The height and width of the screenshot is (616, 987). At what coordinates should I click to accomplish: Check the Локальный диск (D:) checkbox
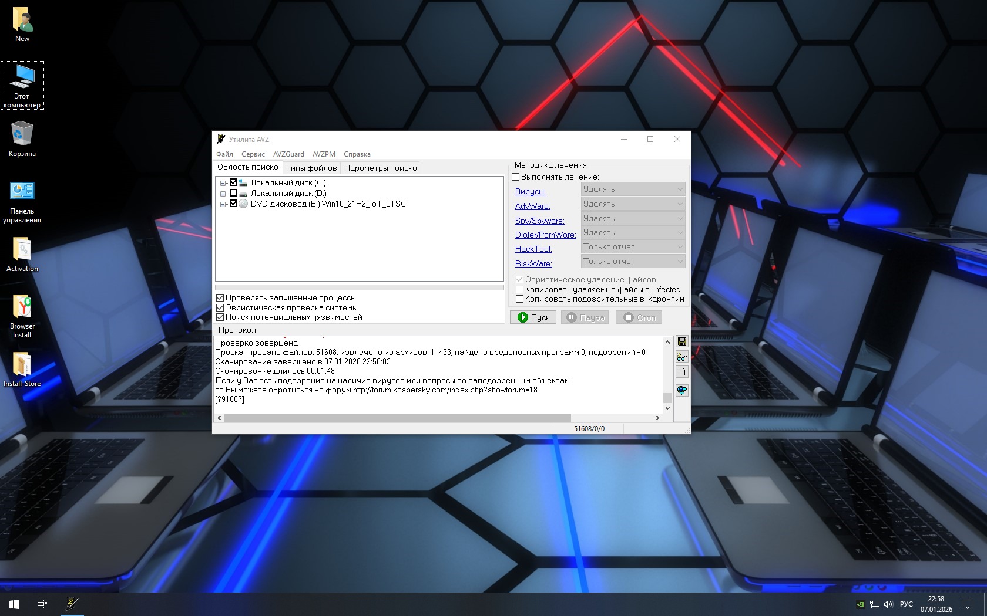[233, 193]
